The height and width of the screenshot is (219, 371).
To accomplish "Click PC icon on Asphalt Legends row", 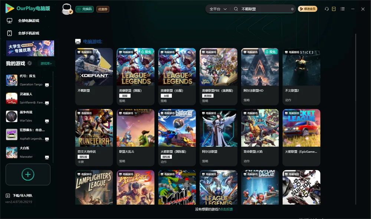I will [47, 139].
